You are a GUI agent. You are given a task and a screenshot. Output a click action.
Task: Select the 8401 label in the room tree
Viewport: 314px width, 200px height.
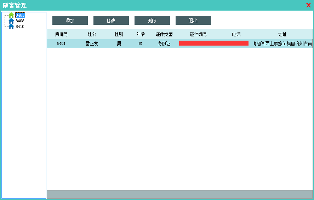[x=20, y=15]
